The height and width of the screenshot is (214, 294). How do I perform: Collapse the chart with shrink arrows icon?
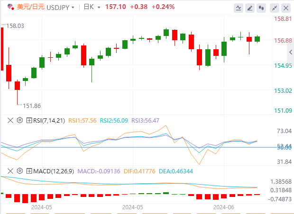click(275, 8)
